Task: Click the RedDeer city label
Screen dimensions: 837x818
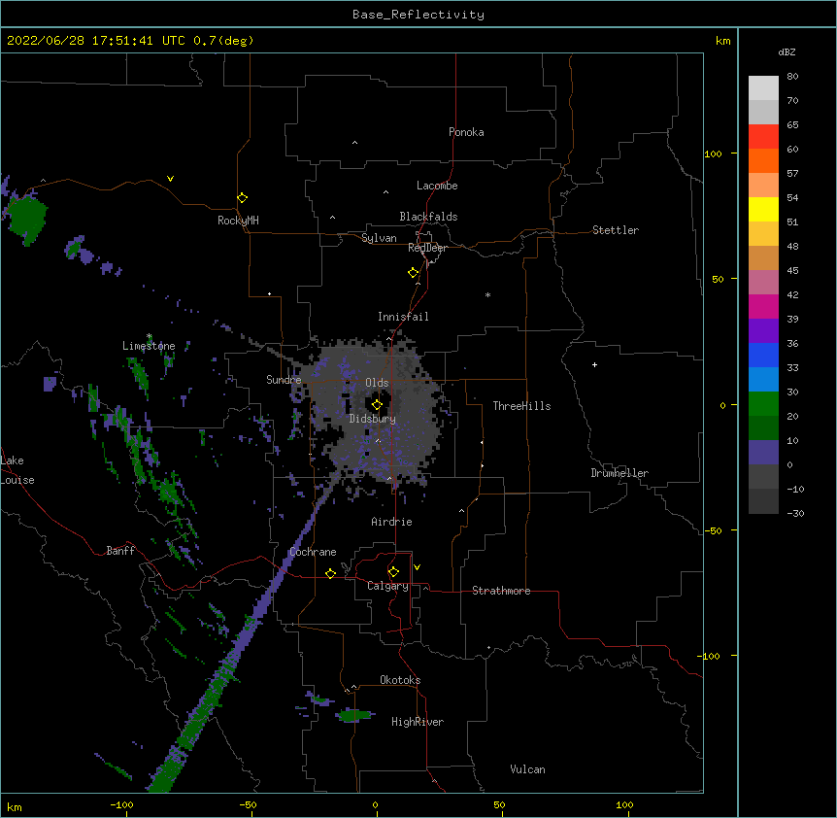Action: (x=427, y=248)
